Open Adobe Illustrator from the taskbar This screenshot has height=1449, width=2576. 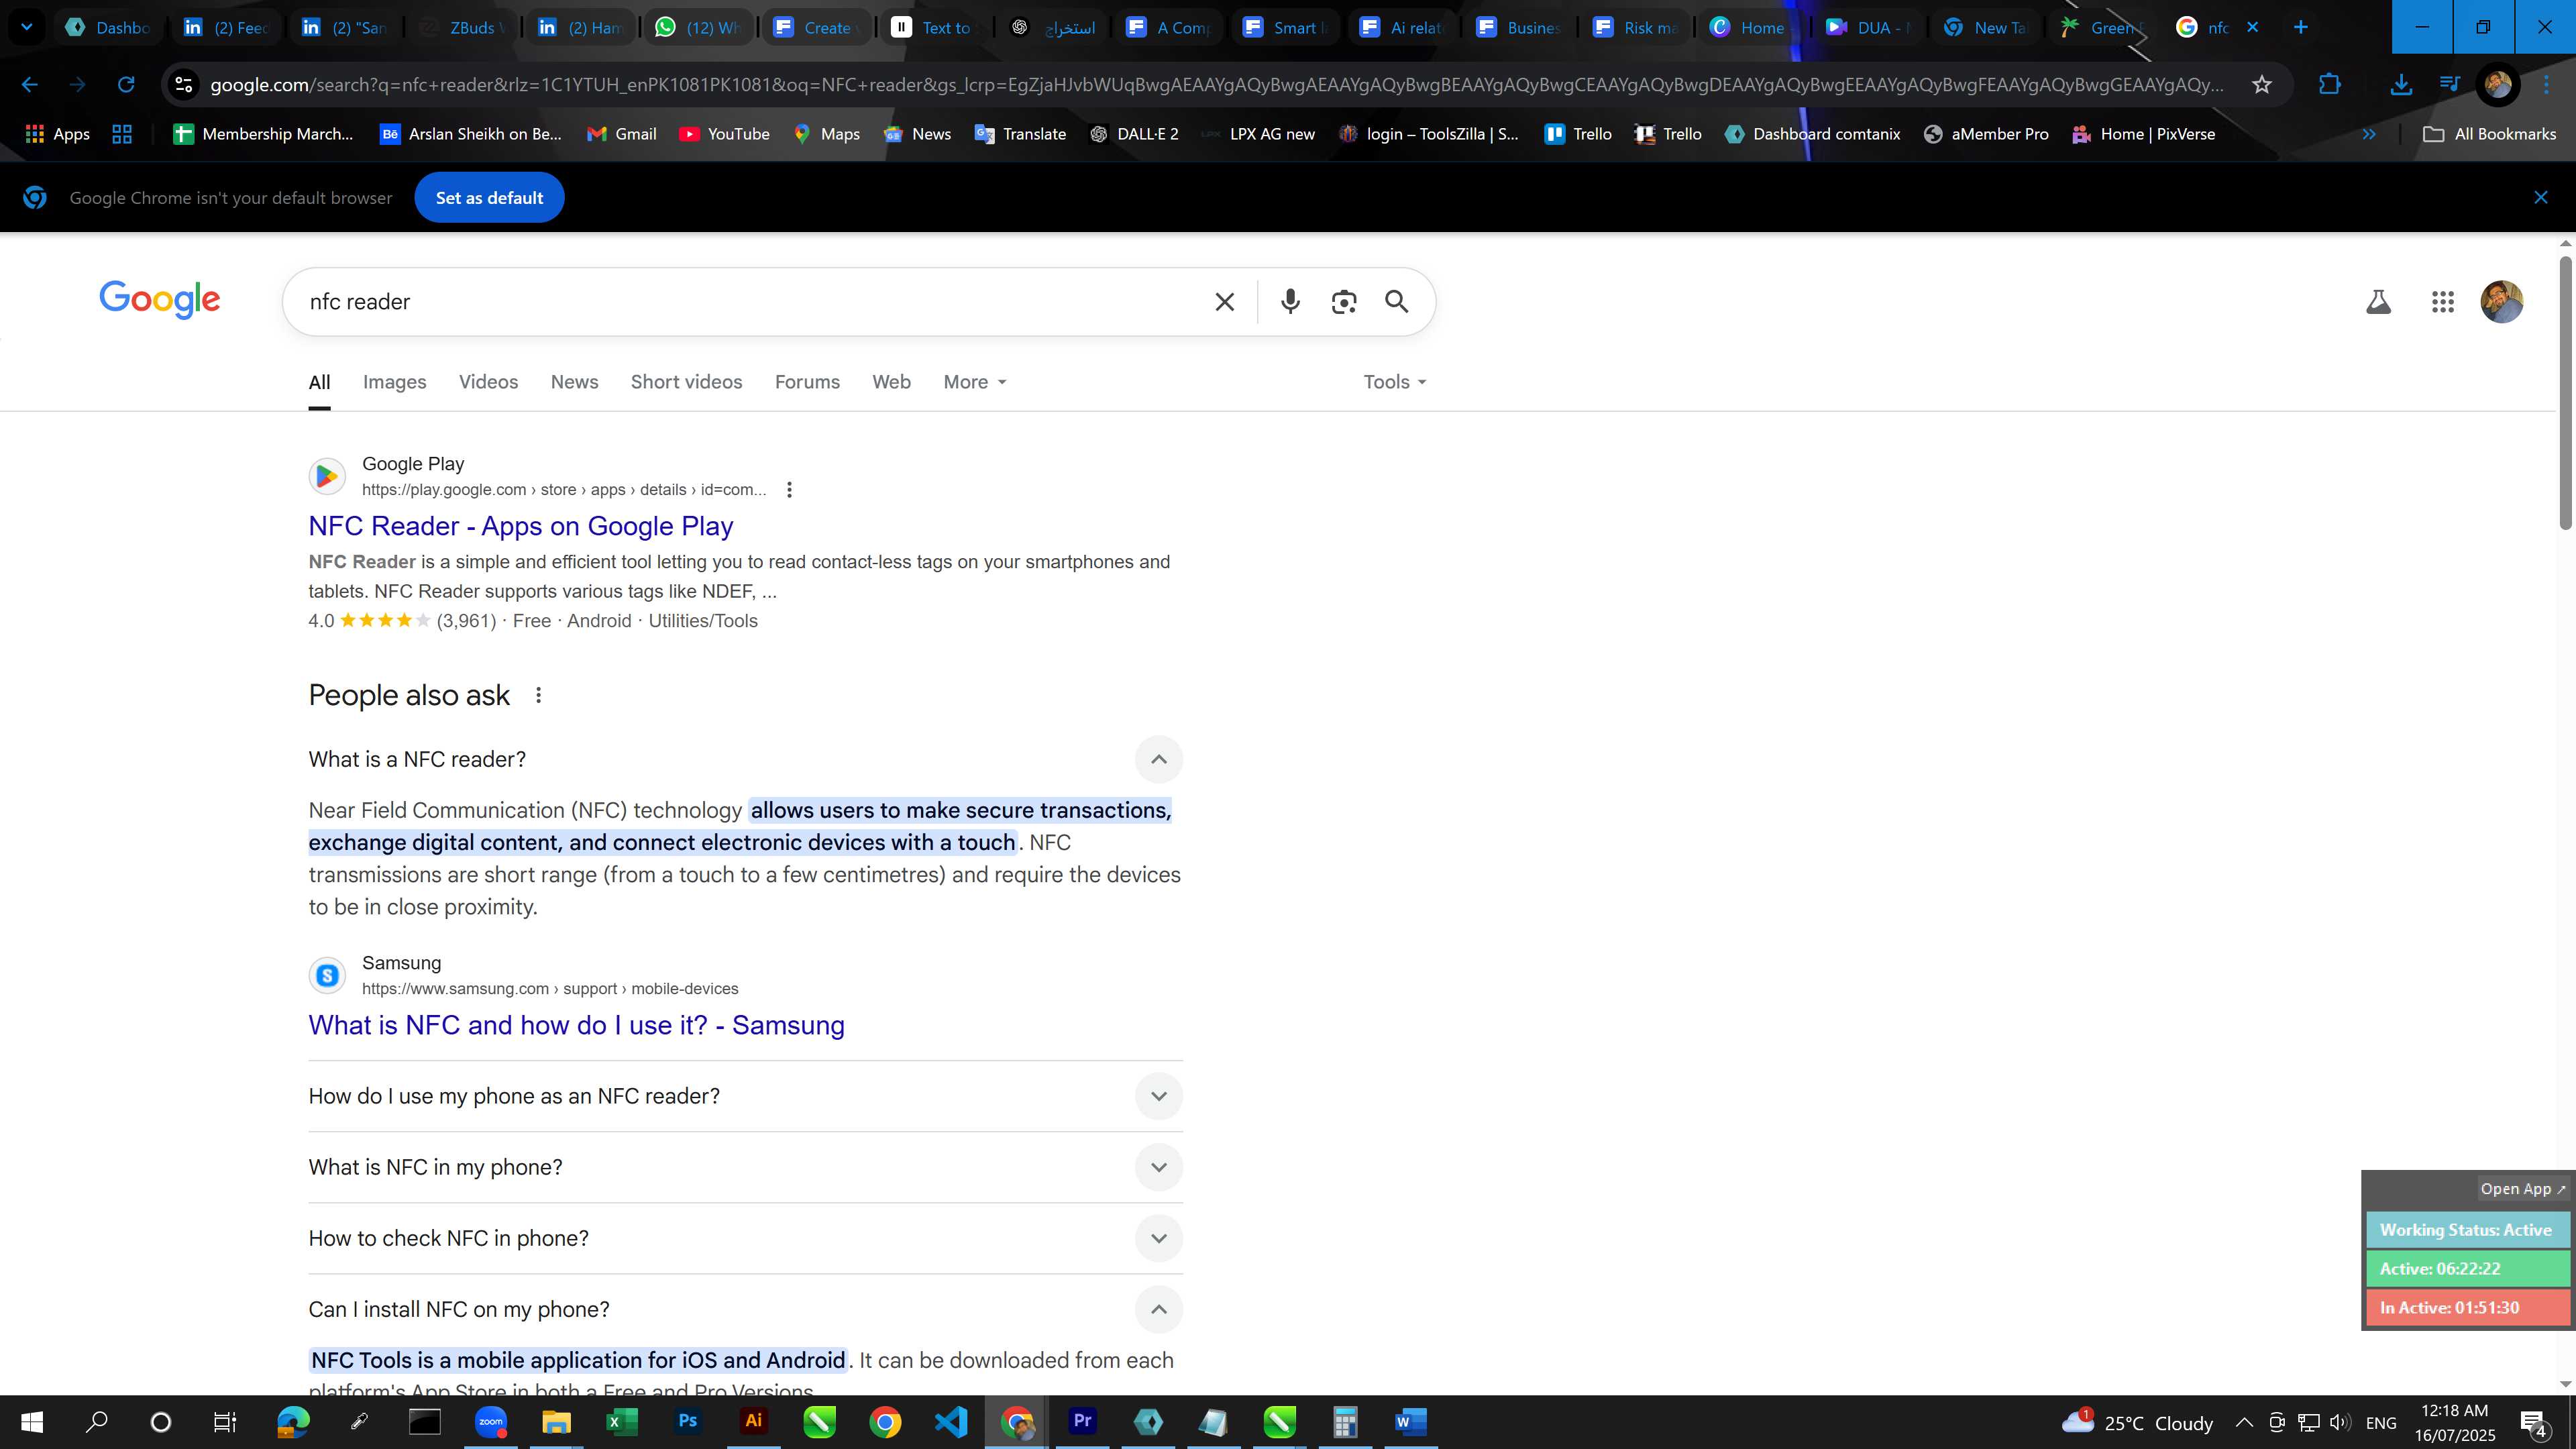point(754,1421)
